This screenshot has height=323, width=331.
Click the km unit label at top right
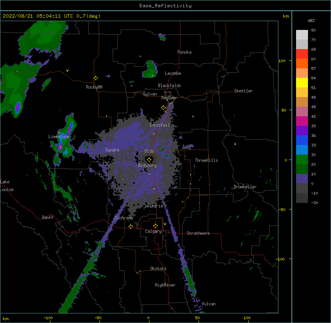pos(286,16)
